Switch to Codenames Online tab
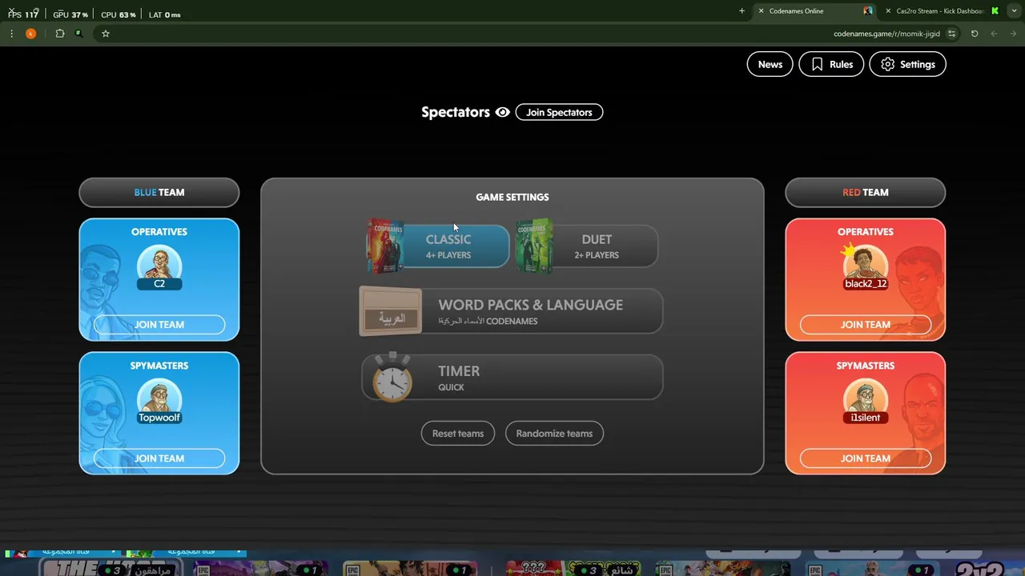This screenshot has height=576, width=1025. 814,11
